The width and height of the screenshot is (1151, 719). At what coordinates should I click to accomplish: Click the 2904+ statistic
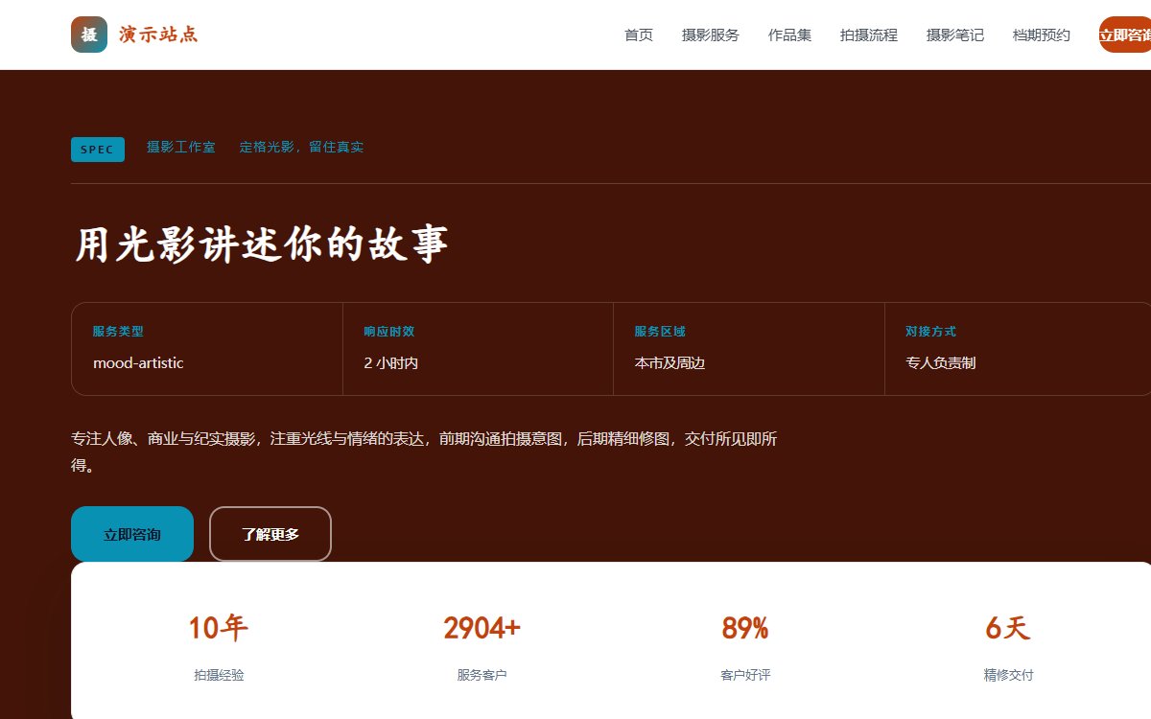tap(482, 628)
